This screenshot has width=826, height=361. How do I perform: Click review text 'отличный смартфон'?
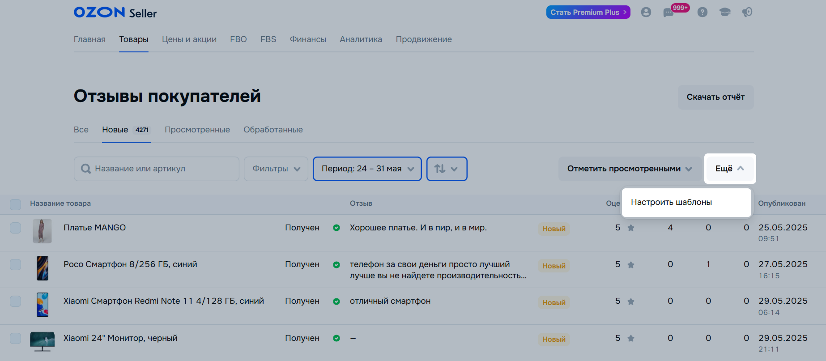(390, 301)
